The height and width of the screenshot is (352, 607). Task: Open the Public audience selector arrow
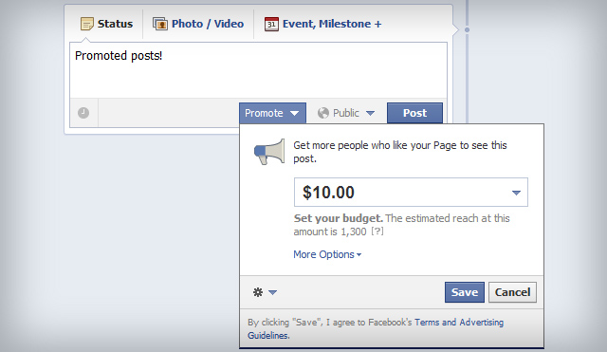pyautogui.click(x=370, y=113)
